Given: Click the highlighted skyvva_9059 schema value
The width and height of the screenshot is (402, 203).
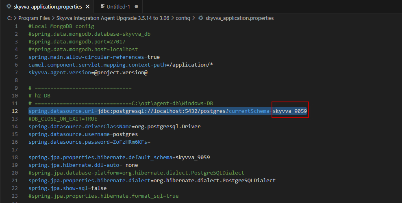Looking at the screenshot, I should 289,111.
